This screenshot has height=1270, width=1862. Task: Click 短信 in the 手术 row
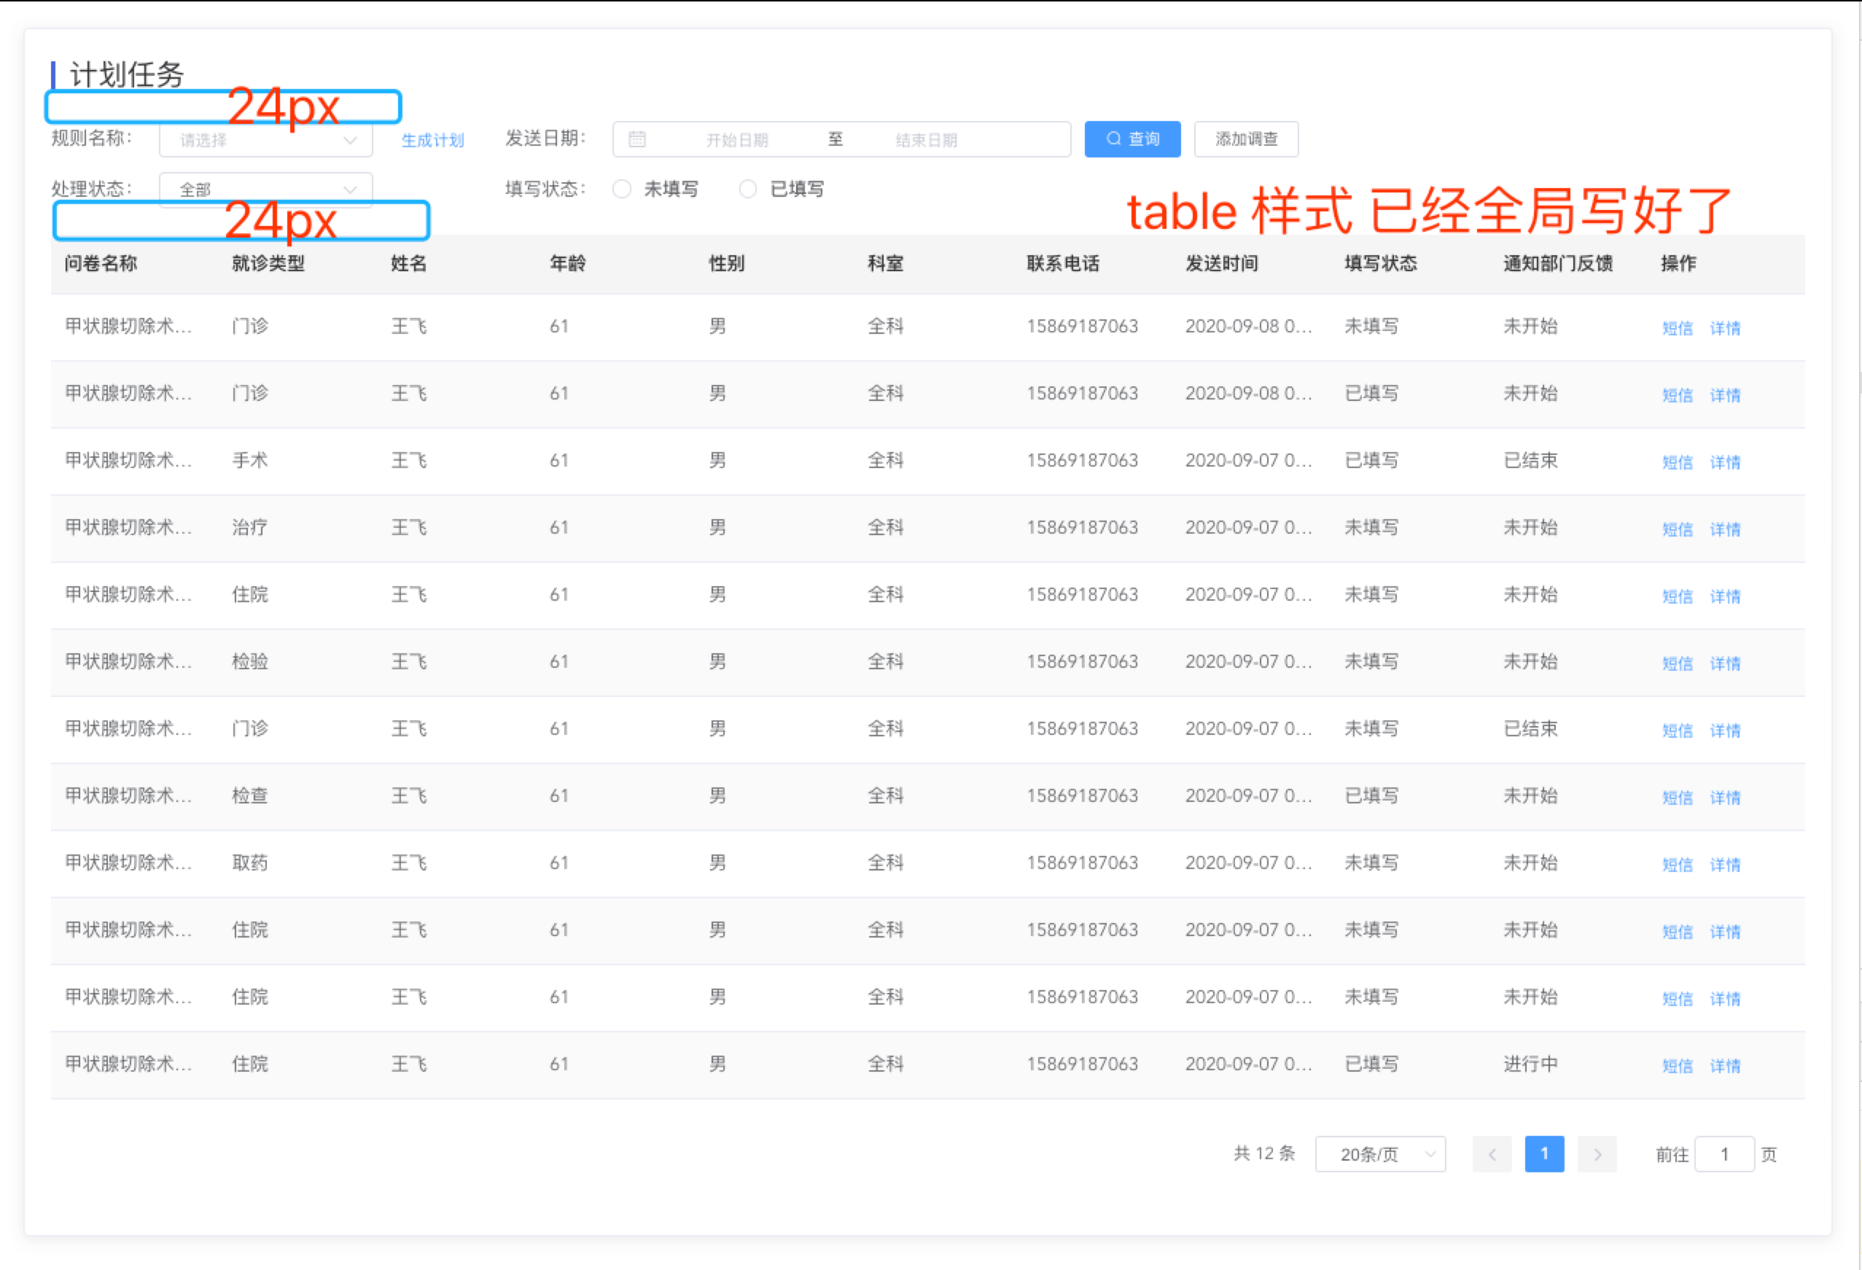[x=1677, y=462]
